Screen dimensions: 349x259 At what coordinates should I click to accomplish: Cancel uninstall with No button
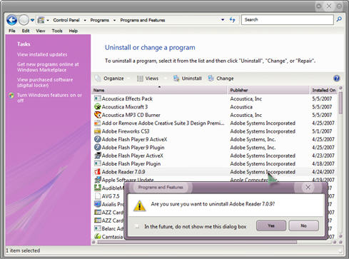303,225
